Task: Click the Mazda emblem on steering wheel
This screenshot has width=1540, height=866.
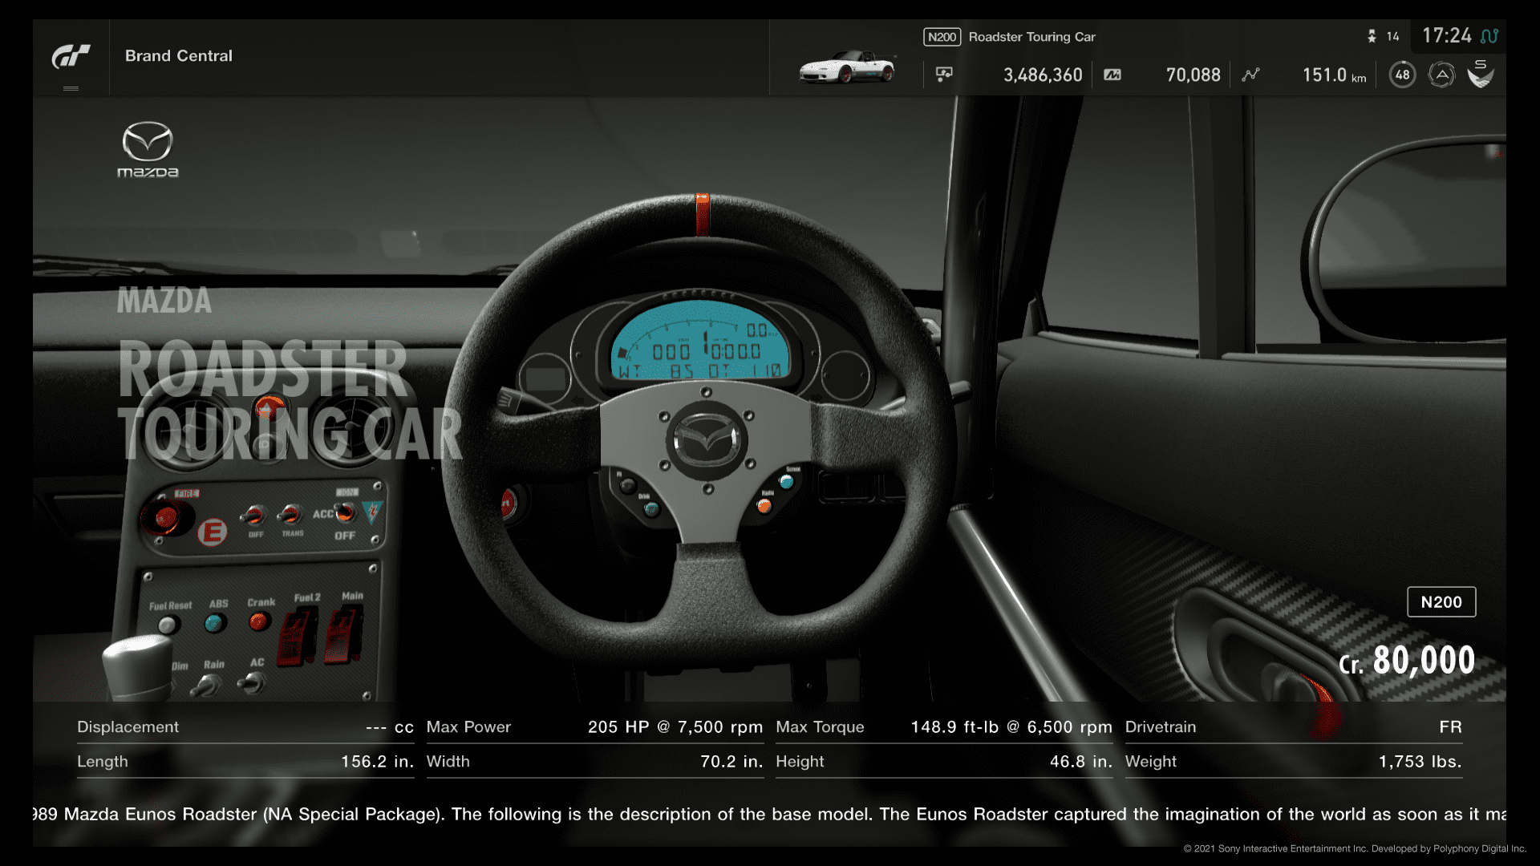Action: (x=706, y=440)
